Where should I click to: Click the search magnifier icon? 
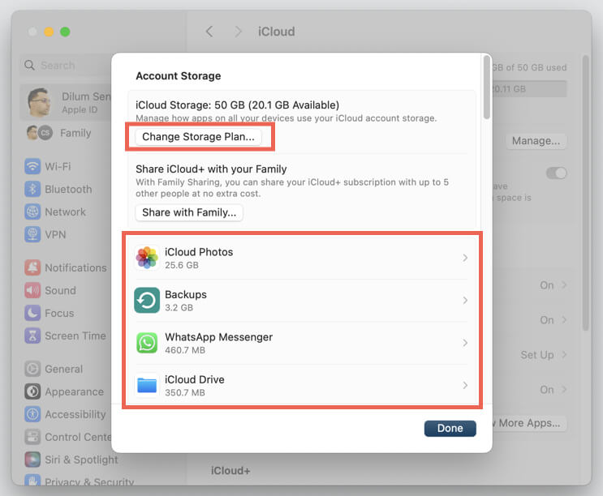[x=29, y=66]
